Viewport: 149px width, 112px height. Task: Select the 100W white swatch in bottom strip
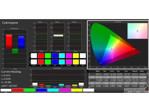tap(89, 90)
